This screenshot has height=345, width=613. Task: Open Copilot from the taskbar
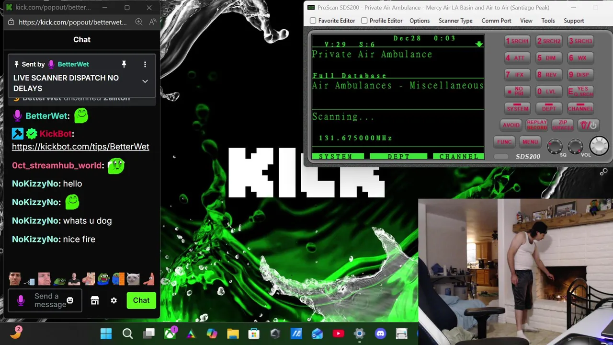[212, 333]
